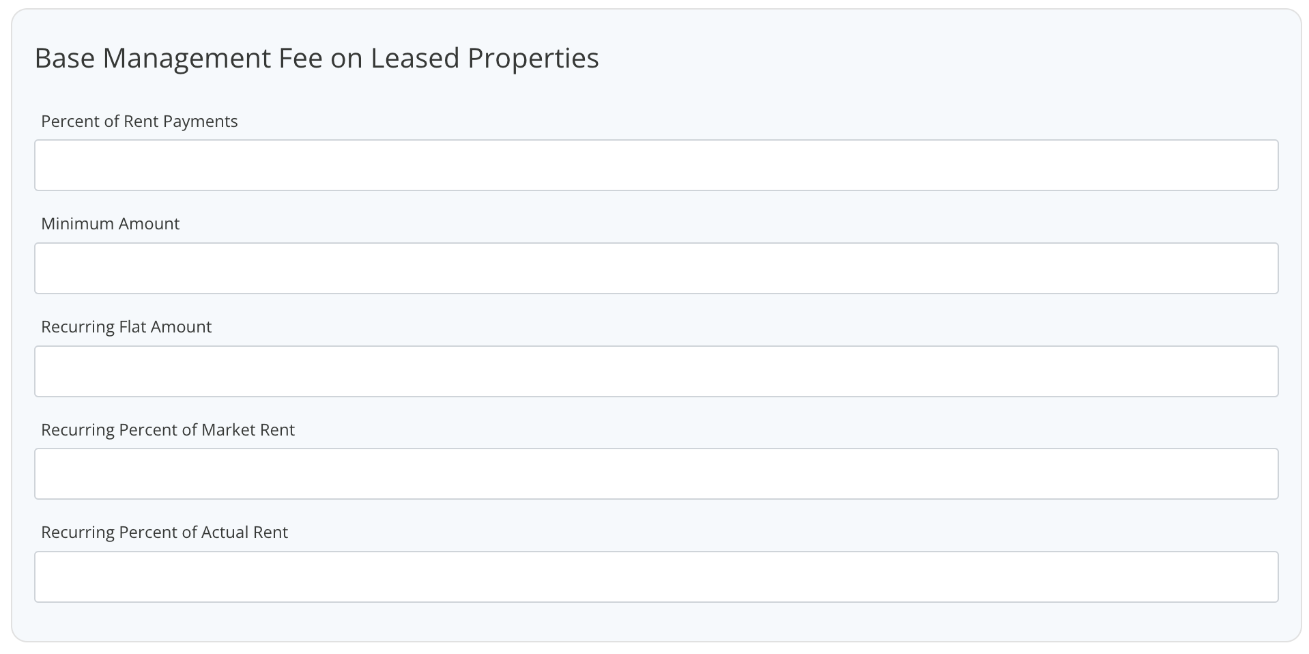This screenshot has height=654, width=1309.
Task: Select the Minimum Amount label
Action: [110, 223]
